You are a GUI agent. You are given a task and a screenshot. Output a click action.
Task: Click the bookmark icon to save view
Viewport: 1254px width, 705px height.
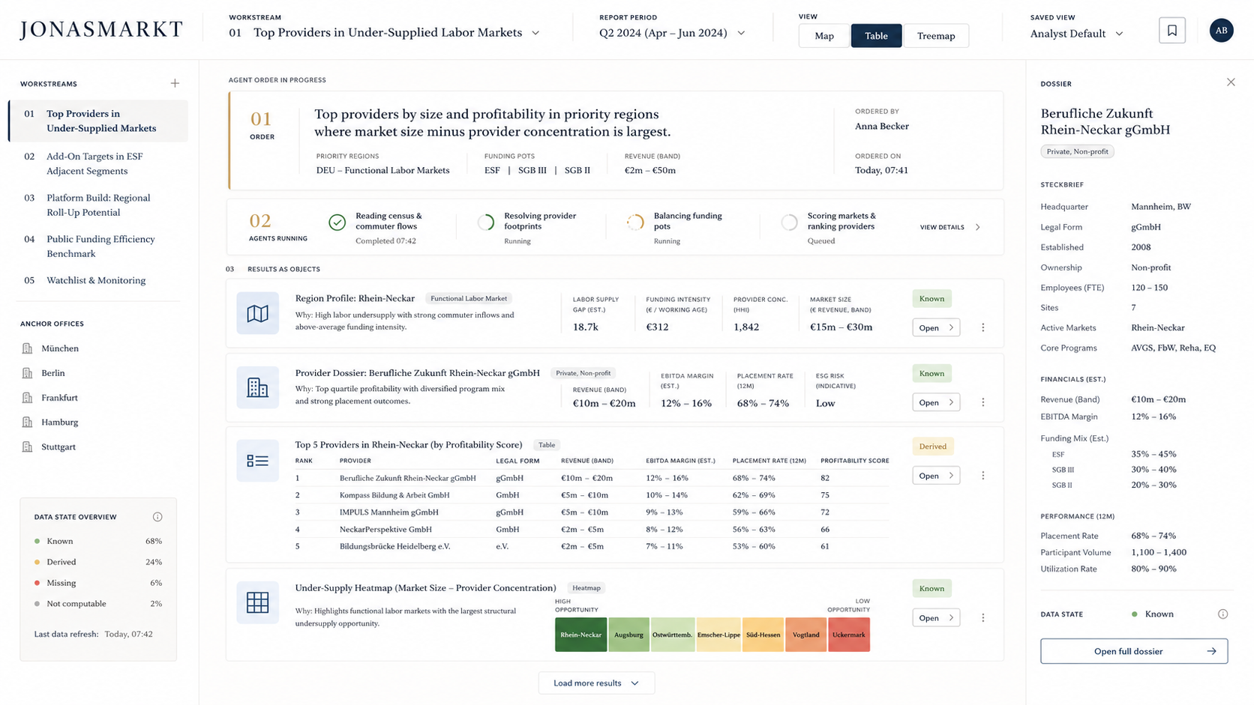click(x=1171, y=31)
